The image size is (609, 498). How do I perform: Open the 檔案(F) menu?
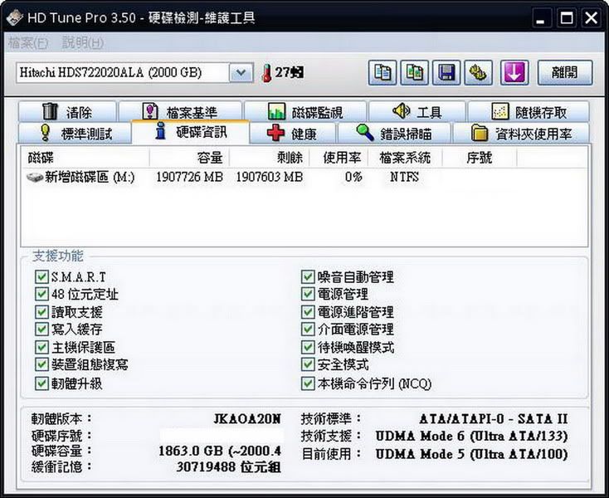28,42
